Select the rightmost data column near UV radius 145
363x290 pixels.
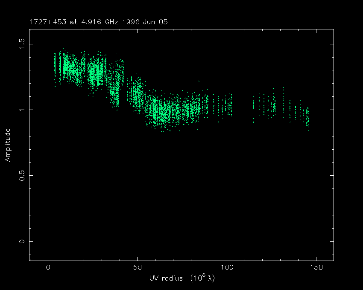(307, 117)
